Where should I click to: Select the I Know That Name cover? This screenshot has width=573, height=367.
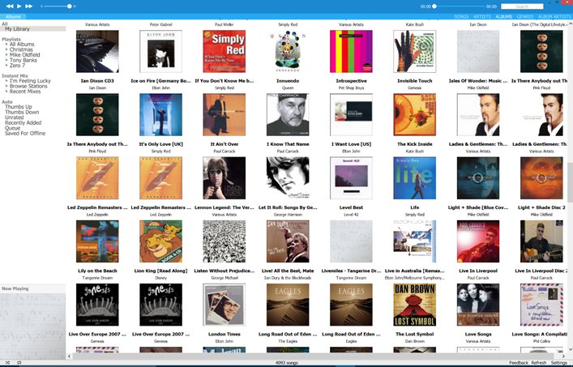288,115
